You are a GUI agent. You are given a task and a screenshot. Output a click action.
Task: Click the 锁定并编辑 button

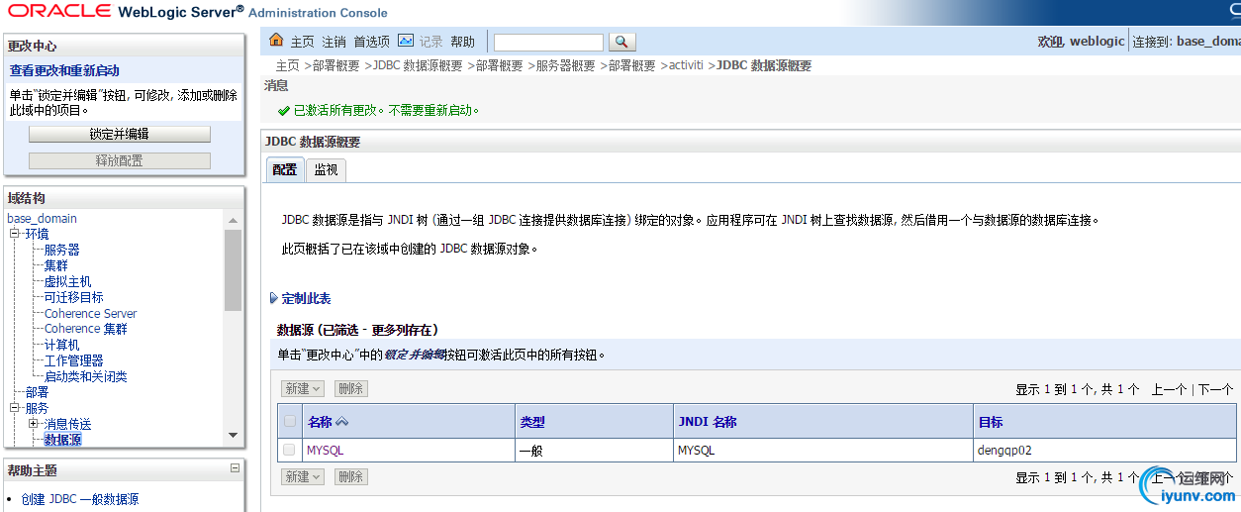120,134
